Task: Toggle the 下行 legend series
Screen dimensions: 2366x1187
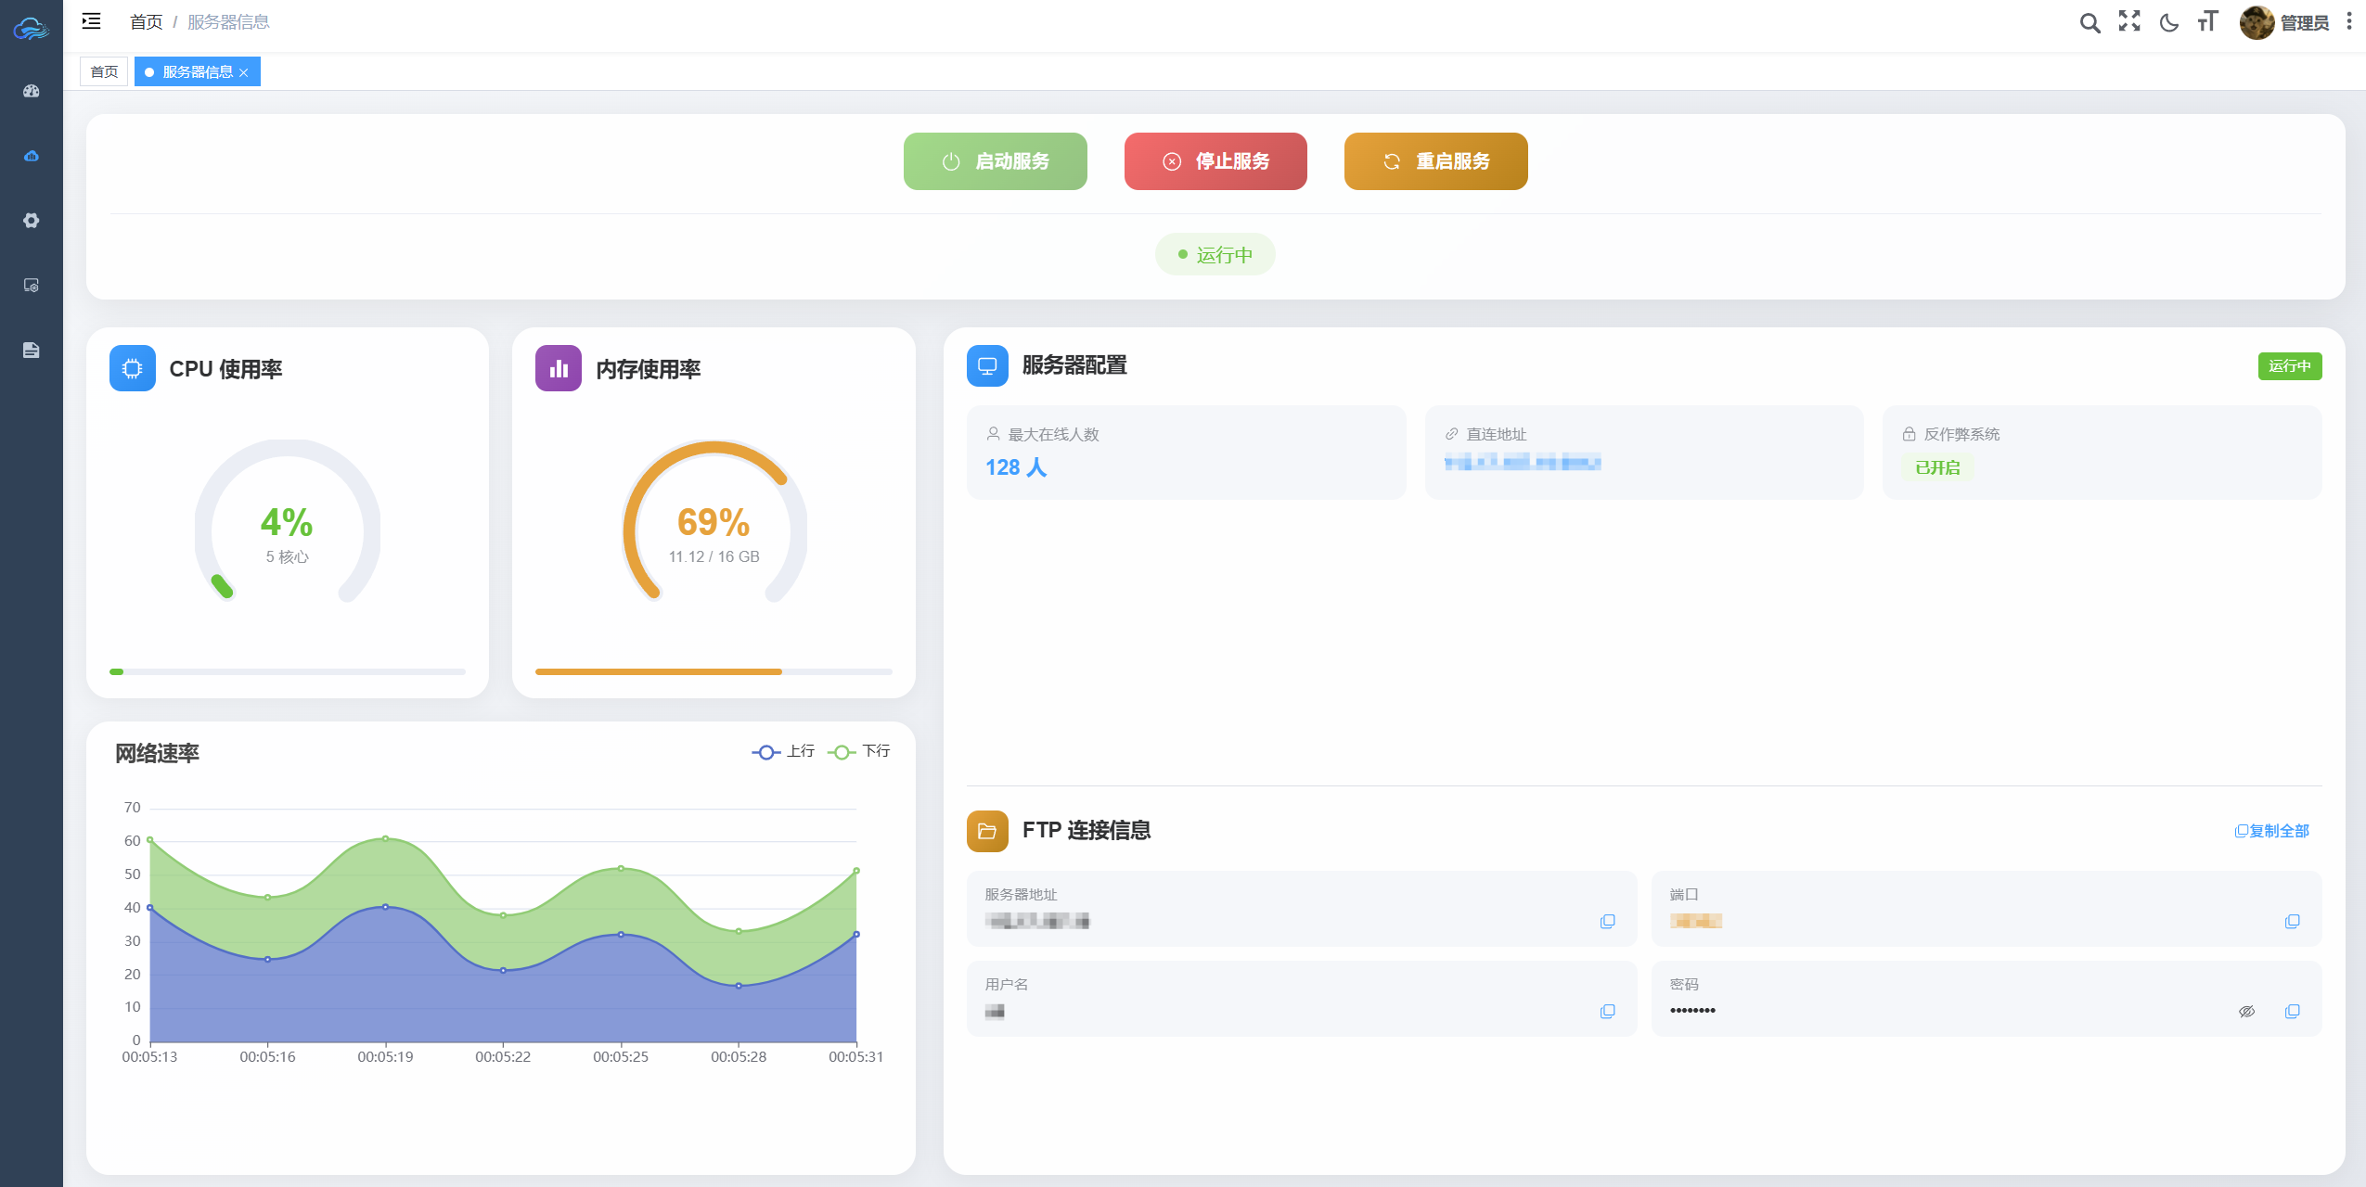Action: coord(858,751)
